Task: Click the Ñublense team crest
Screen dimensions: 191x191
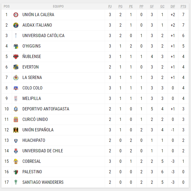Action: pyautogui.click(x=16, y=57)
